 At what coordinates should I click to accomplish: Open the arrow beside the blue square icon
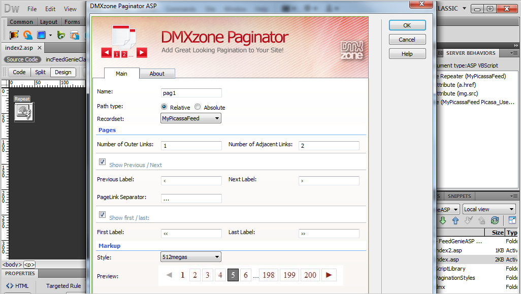pos(50,35)
